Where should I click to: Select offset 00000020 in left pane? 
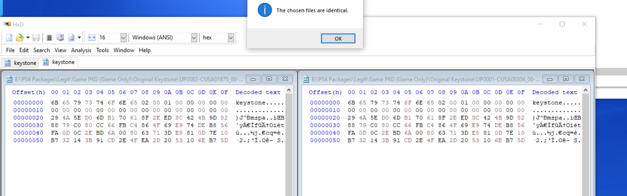pyautogui.click(x=28, y=118)
